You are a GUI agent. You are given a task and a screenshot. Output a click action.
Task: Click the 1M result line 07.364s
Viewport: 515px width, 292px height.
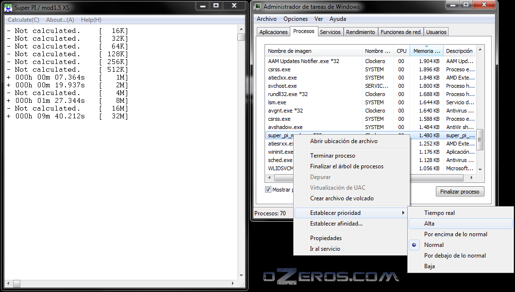click(x=67, y=78)
